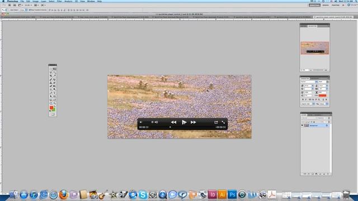358x201 pixels.
Task: Toggle Quick Mask mode in toolbox
Action: [x=53, y=114]
